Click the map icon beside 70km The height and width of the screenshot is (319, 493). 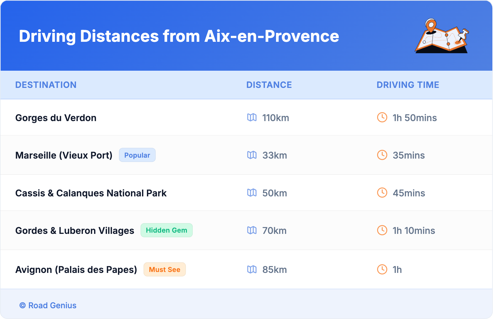[x=252, y=230]
